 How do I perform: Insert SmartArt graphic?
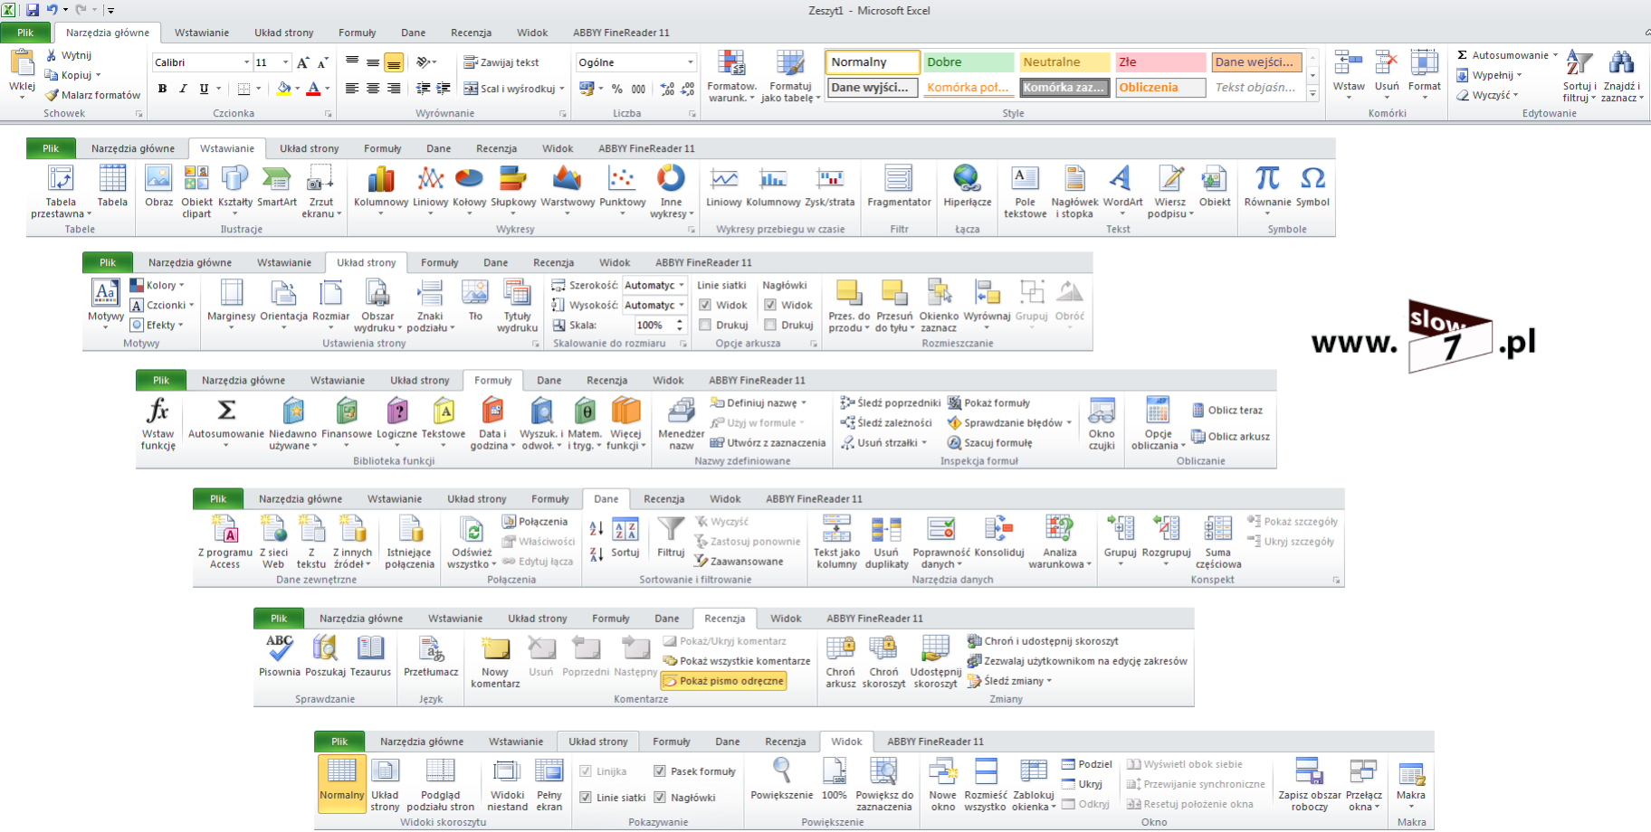[277, 186]
